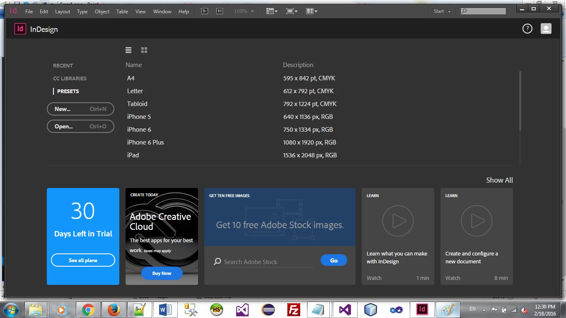Open the View menu

click(141, 12)
